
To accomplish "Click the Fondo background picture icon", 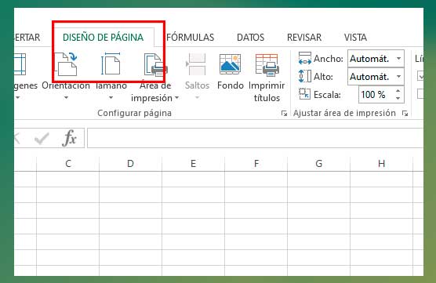I will click(230, 64).
